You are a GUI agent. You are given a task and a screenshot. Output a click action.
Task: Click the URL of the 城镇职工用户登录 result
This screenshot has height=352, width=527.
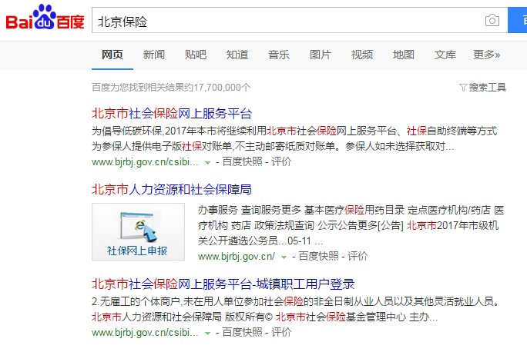(145, 333)
